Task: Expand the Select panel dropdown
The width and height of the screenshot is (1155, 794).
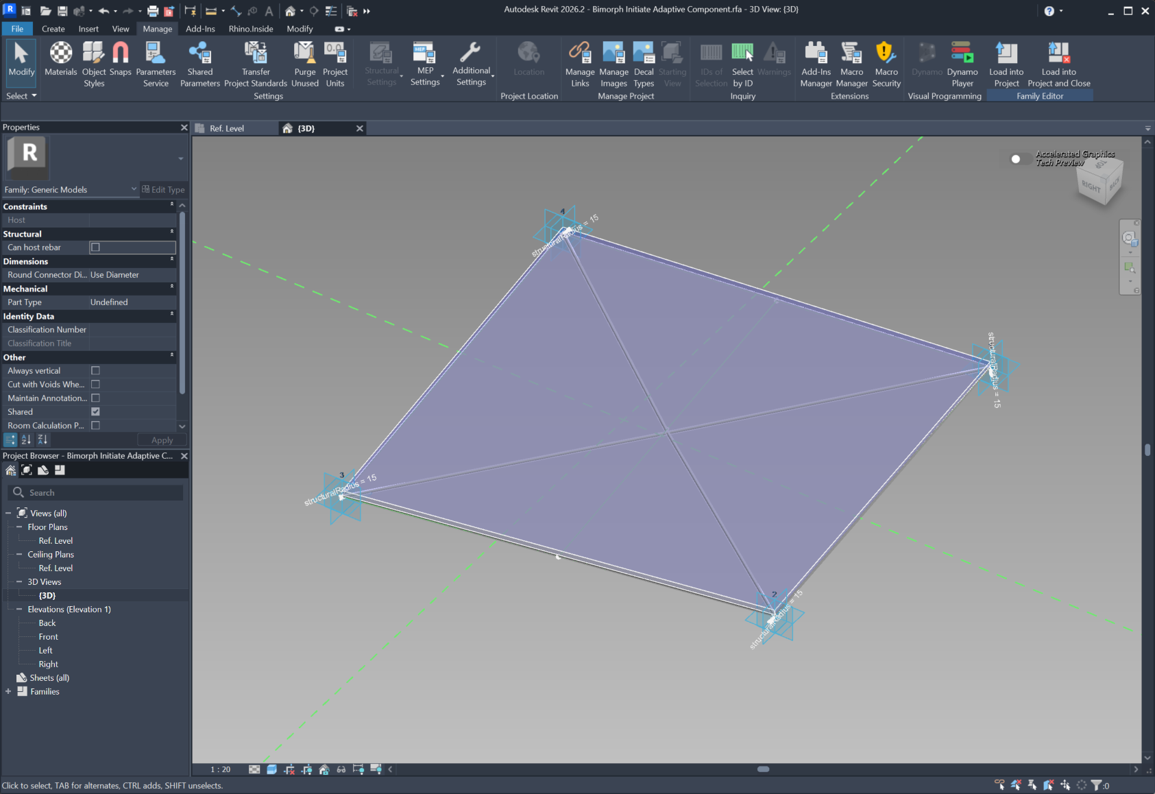Action: point(21,96)
